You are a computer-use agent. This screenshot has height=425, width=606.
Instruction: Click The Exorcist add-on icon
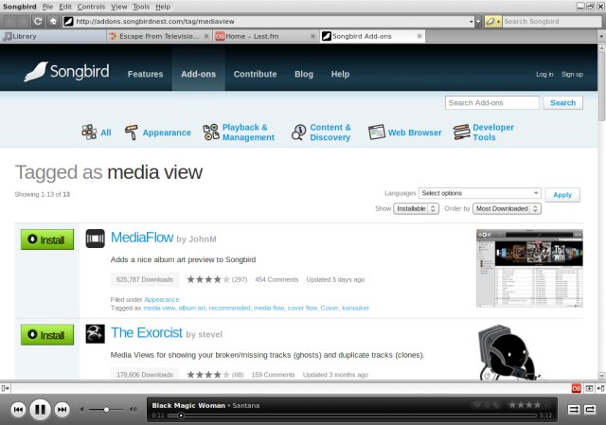click(x=95, y=334)
